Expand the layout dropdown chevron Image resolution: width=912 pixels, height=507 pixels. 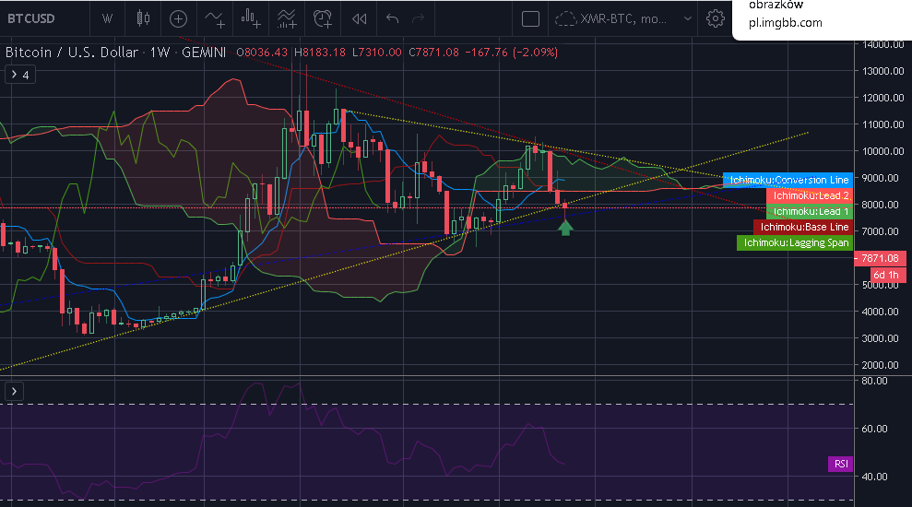coord(688,19)
